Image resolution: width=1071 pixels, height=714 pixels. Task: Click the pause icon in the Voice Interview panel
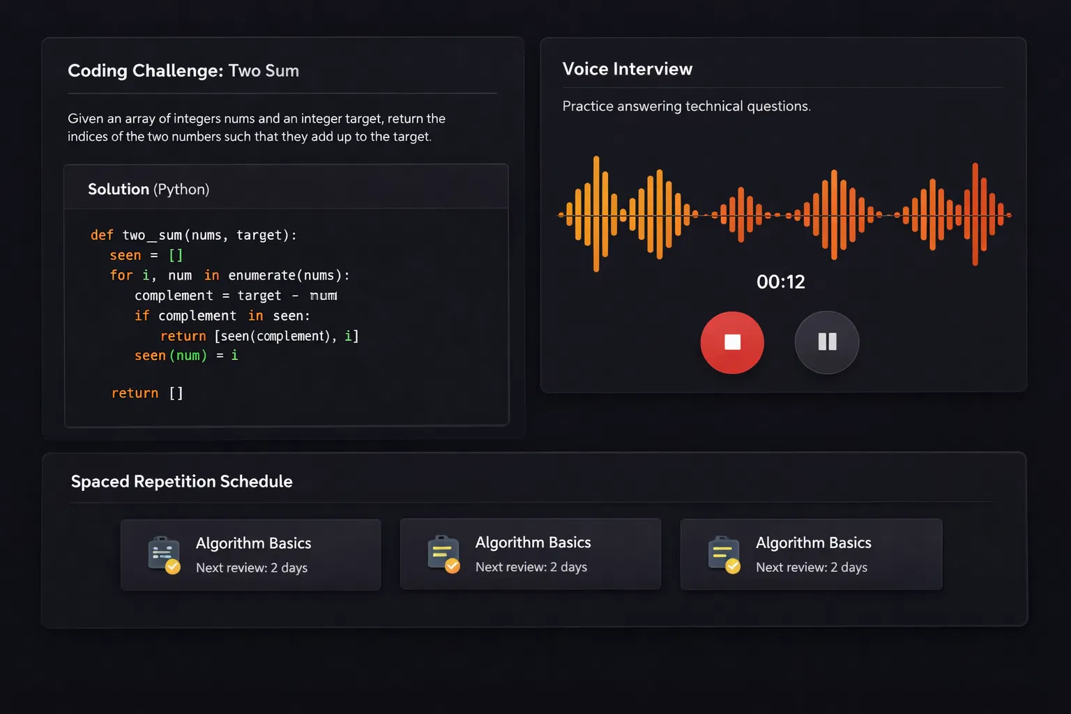pyautogui.click(x=827, y=342)
